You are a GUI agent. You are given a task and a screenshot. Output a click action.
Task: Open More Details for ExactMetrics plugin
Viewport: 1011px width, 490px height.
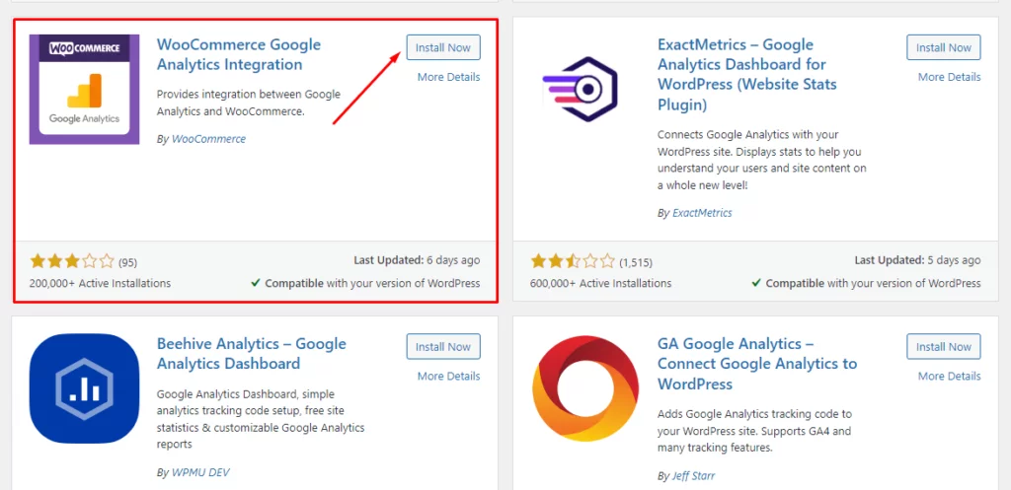[x=949, y=77]
